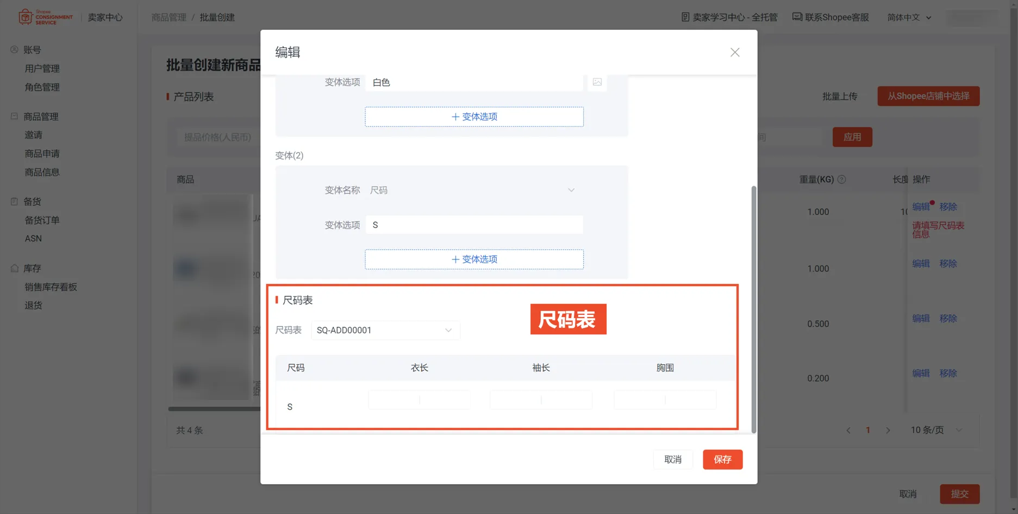
Task: Click the 衣长 input field for size S
Action: point(419,399)
